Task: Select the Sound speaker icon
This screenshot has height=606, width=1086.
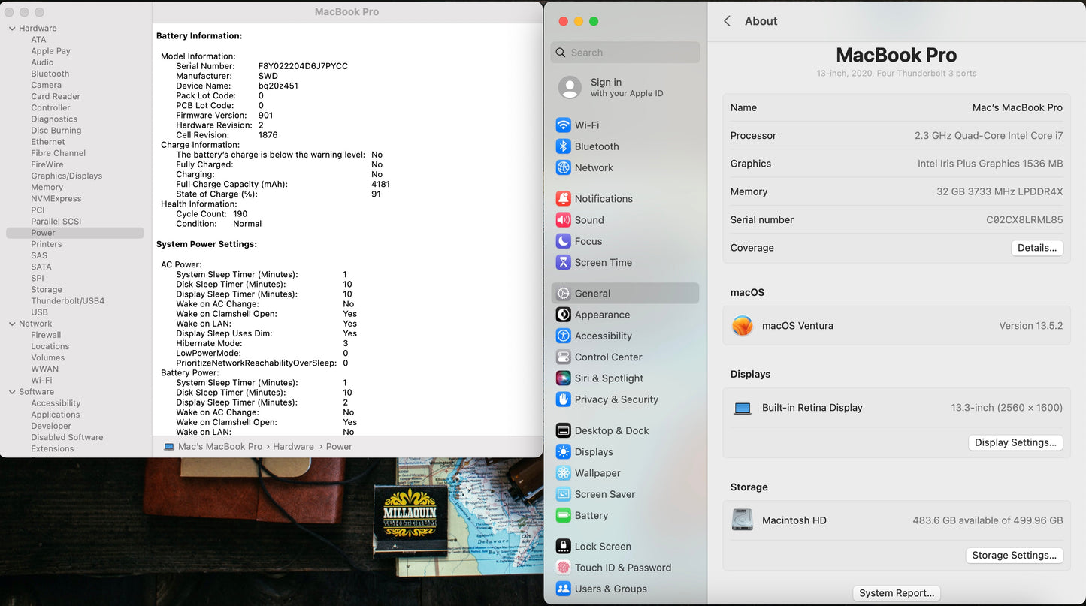Action: click(563, 220)
